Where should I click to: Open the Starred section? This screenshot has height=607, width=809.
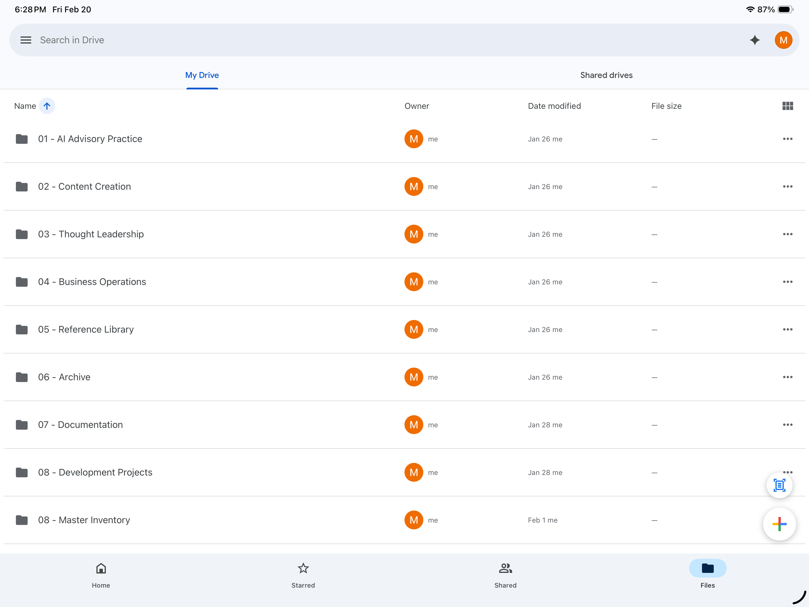pos(303,574)
